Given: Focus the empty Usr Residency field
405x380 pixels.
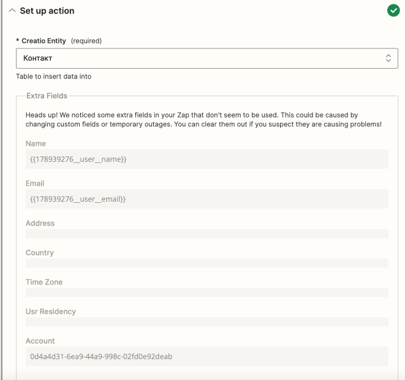Looking at the screenshot, I should point(206,322).
